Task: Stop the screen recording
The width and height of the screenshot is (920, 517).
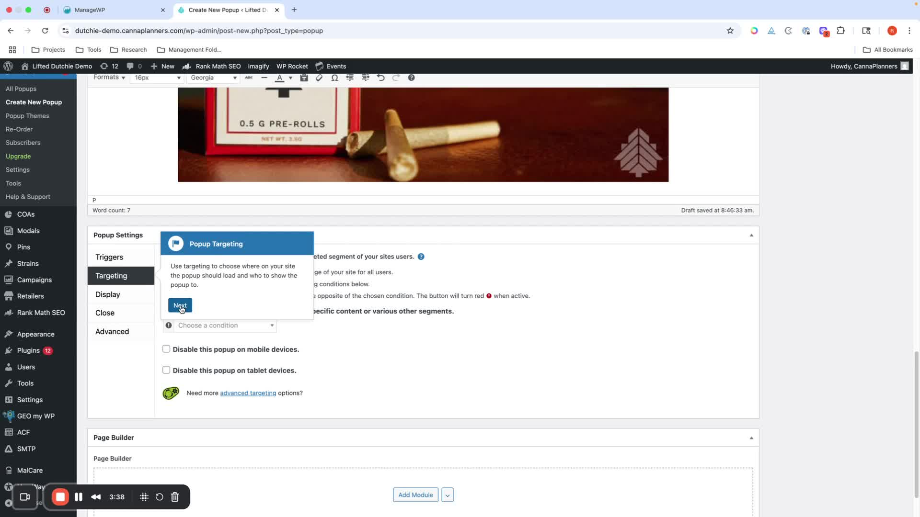Action: pyautogui.click(x=60, y=497)
